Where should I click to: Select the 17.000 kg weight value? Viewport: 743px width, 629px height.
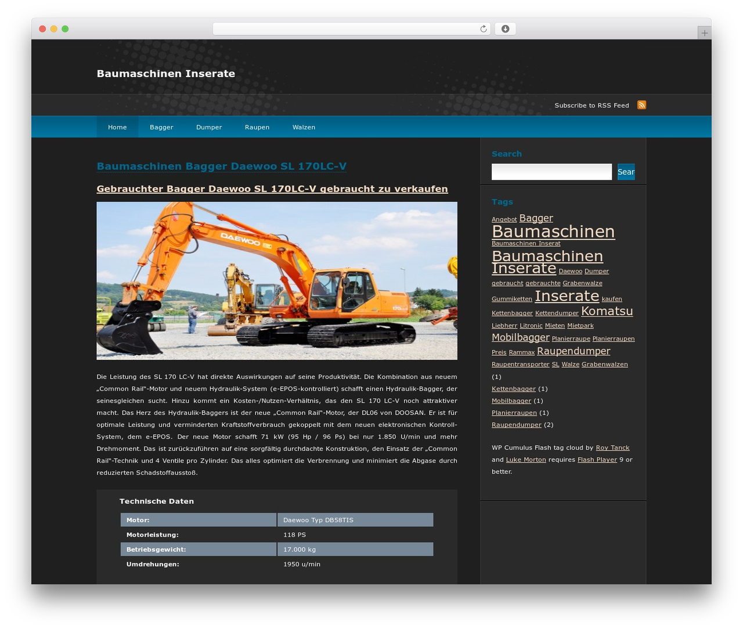coord(355,549)
